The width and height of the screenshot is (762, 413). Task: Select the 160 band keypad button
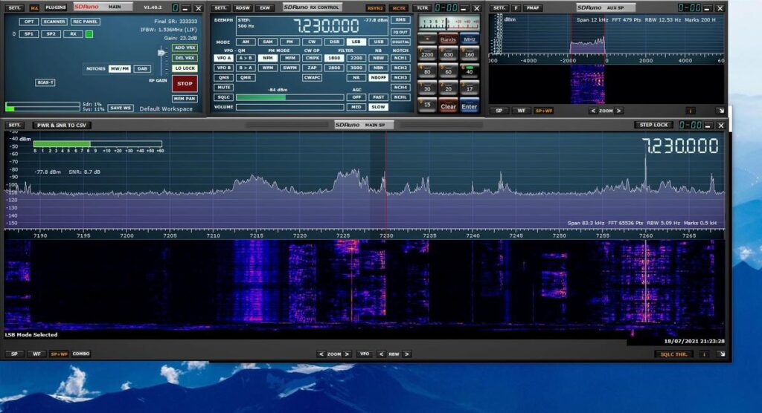click(x=470, y=53)
